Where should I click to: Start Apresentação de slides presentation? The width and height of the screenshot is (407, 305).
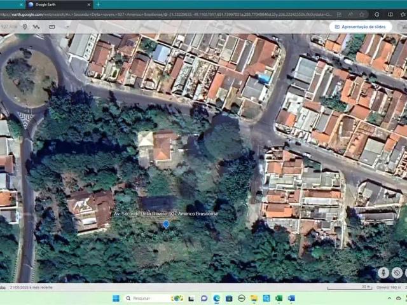click(361, 27)
